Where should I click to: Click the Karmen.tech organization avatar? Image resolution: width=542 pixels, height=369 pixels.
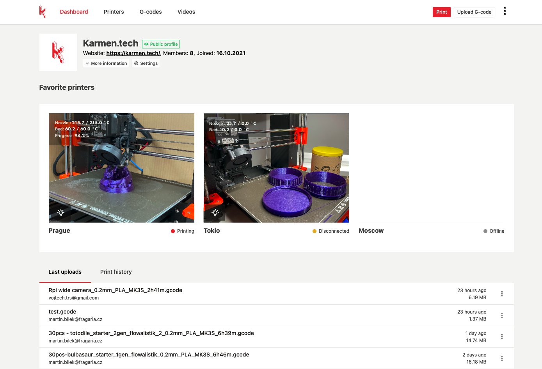tap(58, 52)
